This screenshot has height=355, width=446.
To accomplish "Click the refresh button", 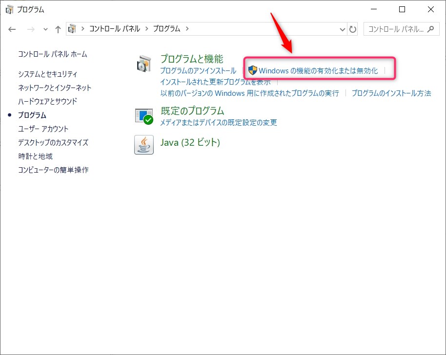I will tap(353, 29).
